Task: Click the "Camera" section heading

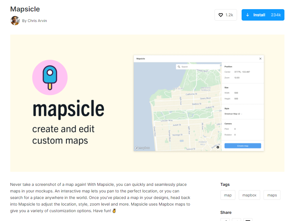Action: (228, 124)
